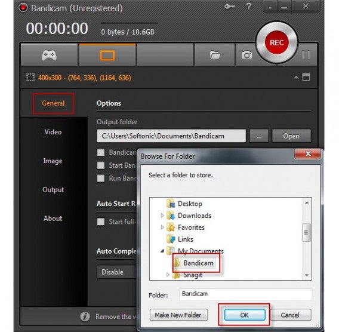This screenshot has width=339, height=332.
Task: Click the dotted rectangle target-area icon
Action: point(30,78)
